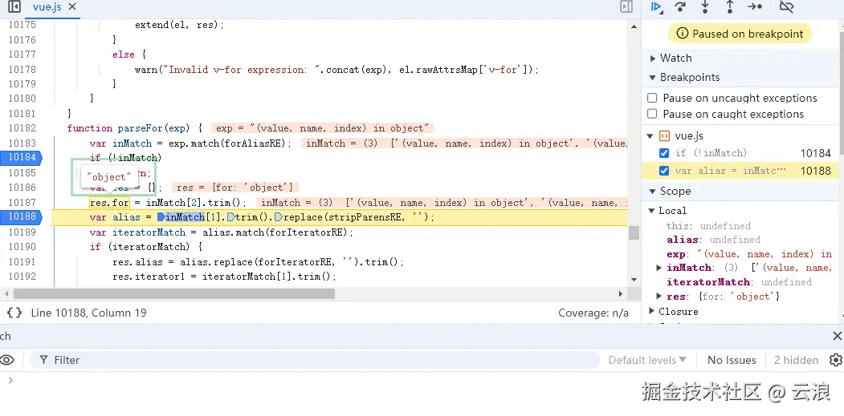Deactivate all breakpoints

[x=786, y=7]
